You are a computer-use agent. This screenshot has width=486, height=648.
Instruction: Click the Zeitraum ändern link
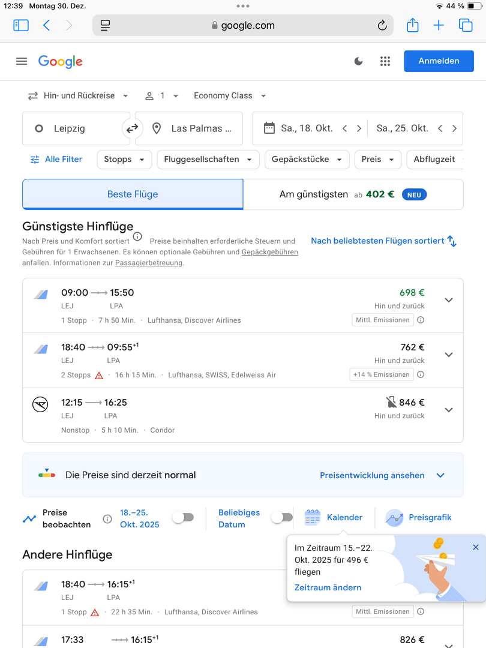[x=328, y=587]
